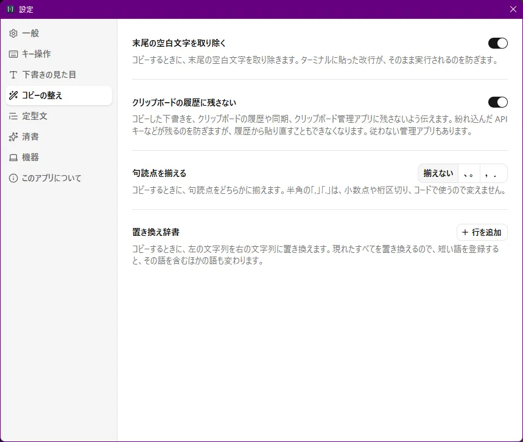Click the app icon in the title bar

(10, 9)
